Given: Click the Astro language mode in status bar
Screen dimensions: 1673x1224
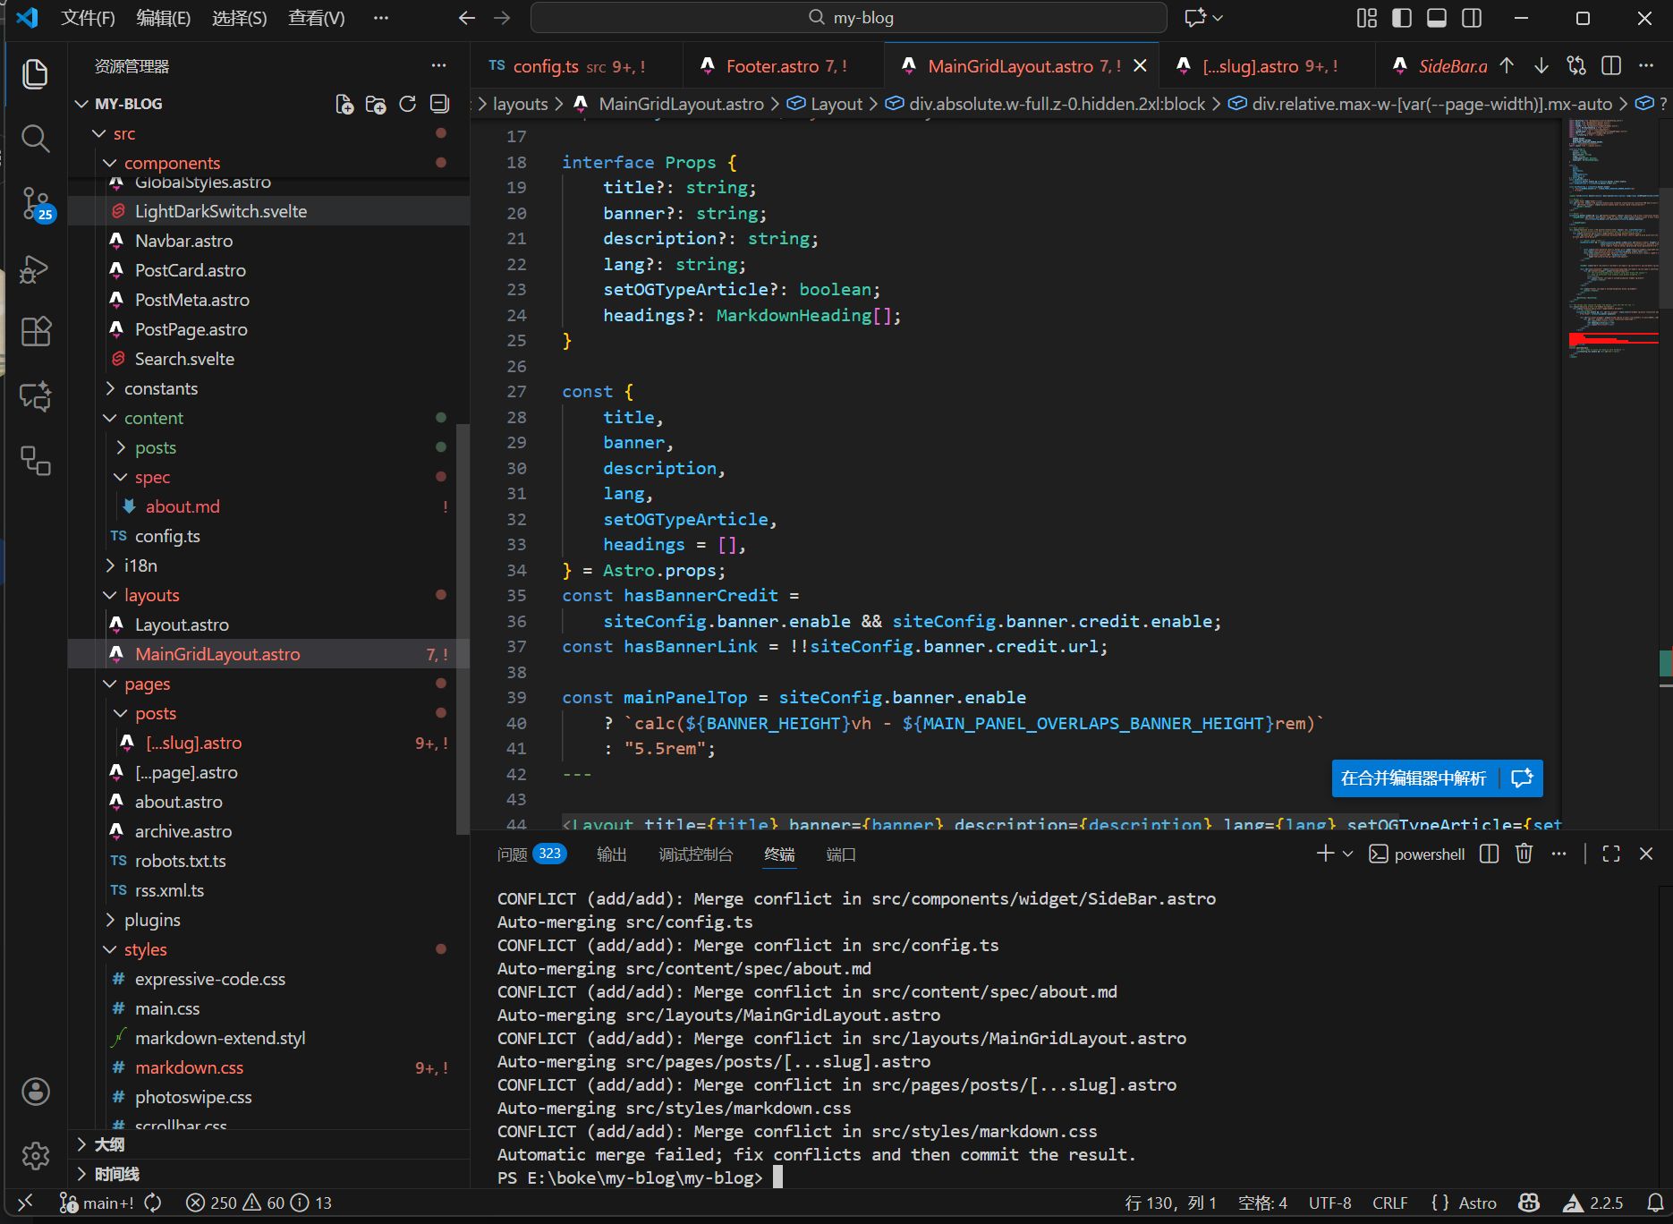Looking at the screenshot, I should (1477, 1203).
